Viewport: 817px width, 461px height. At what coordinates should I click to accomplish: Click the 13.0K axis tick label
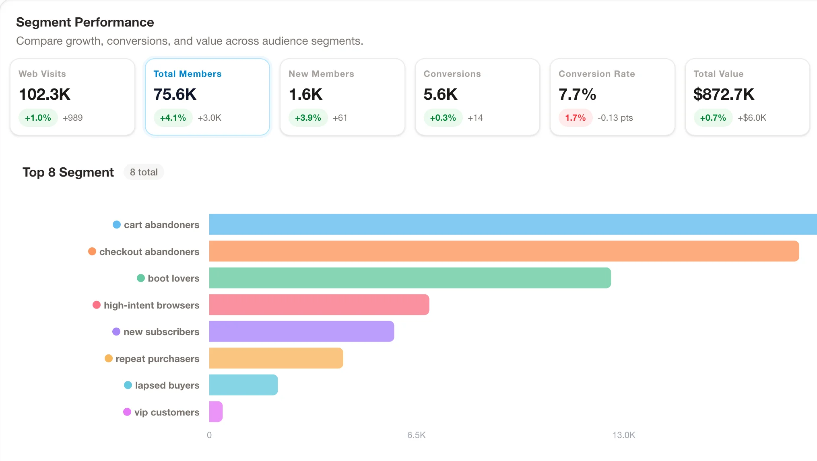click(624, 435)
